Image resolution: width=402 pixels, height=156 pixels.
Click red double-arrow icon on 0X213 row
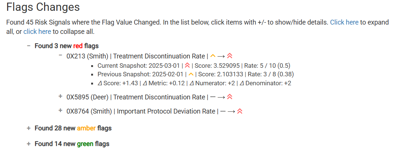[230, 56]
